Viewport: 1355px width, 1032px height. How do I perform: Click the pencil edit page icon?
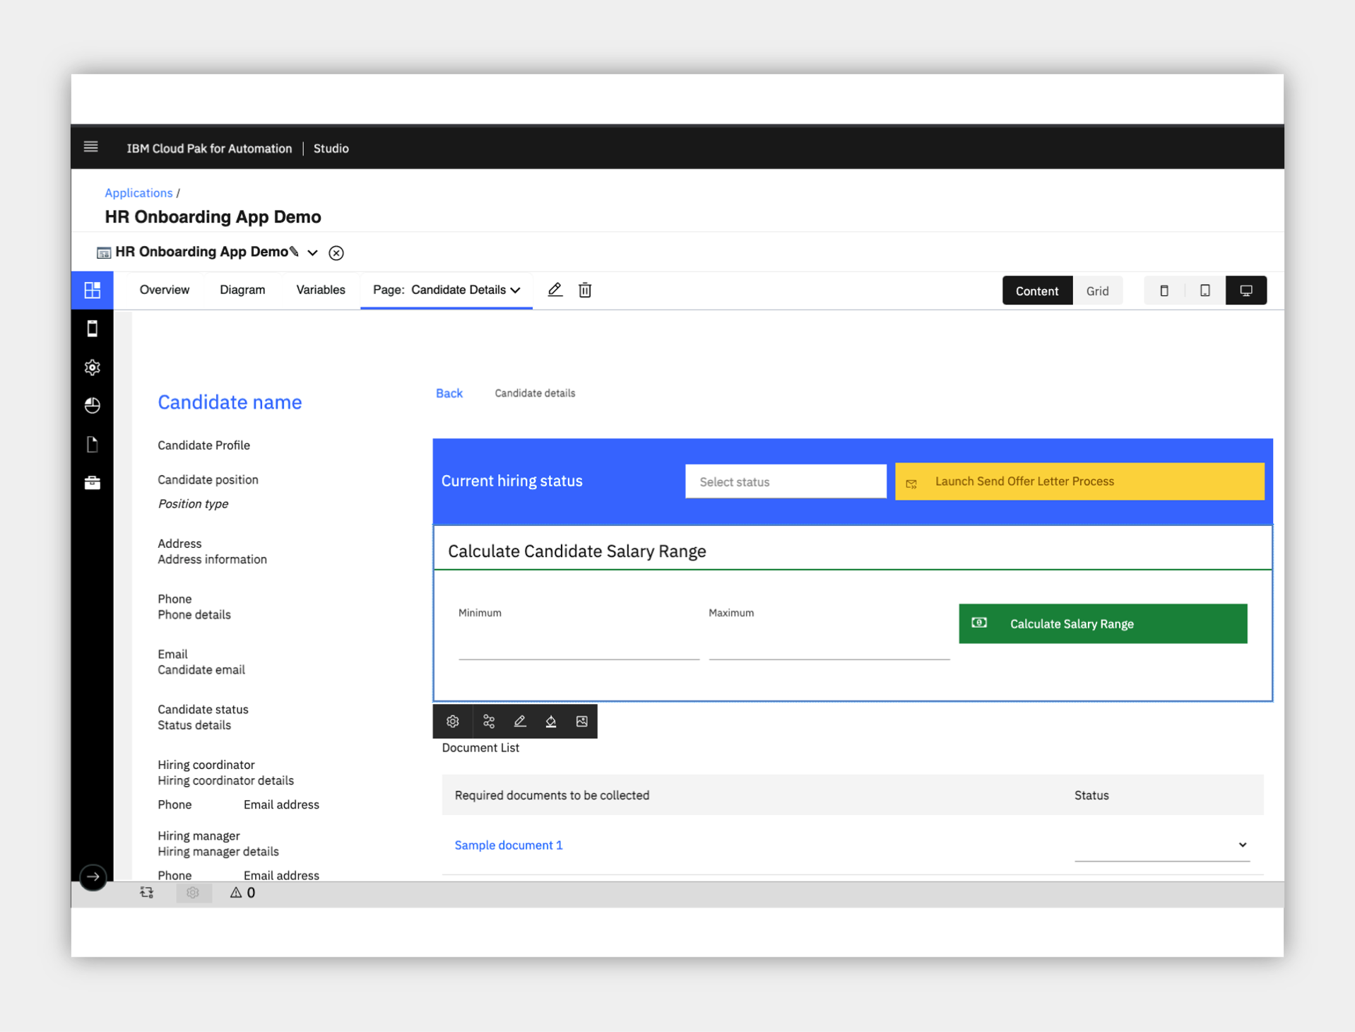(x=555, y=290)
